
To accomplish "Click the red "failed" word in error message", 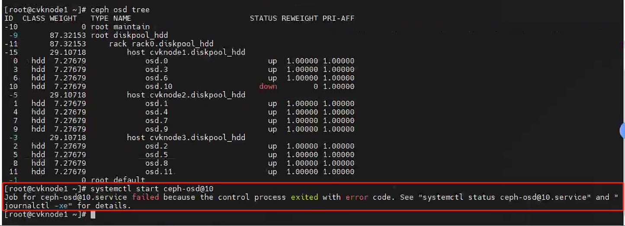I will pyautogui.click(x=145, y=197).
